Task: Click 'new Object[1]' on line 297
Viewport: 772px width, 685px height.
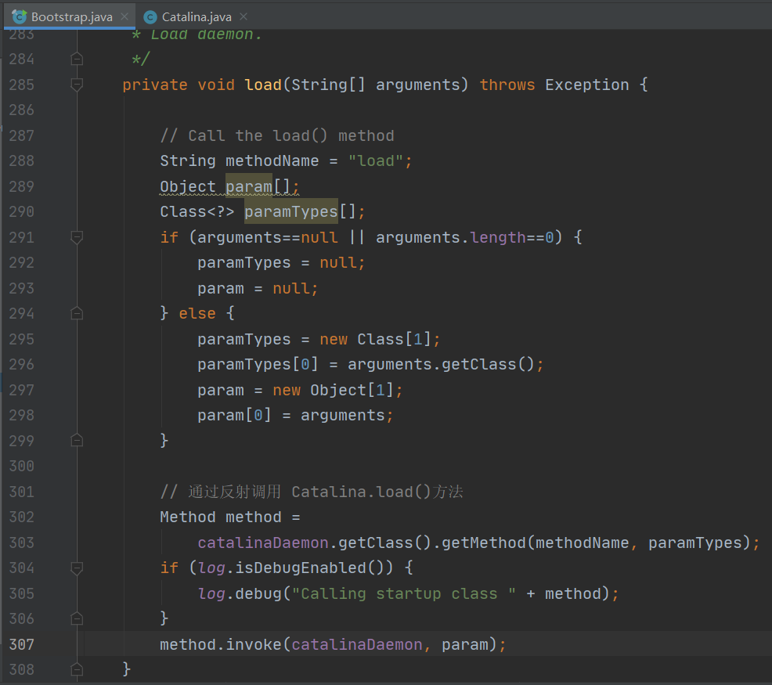Action: tap(334, 390)
